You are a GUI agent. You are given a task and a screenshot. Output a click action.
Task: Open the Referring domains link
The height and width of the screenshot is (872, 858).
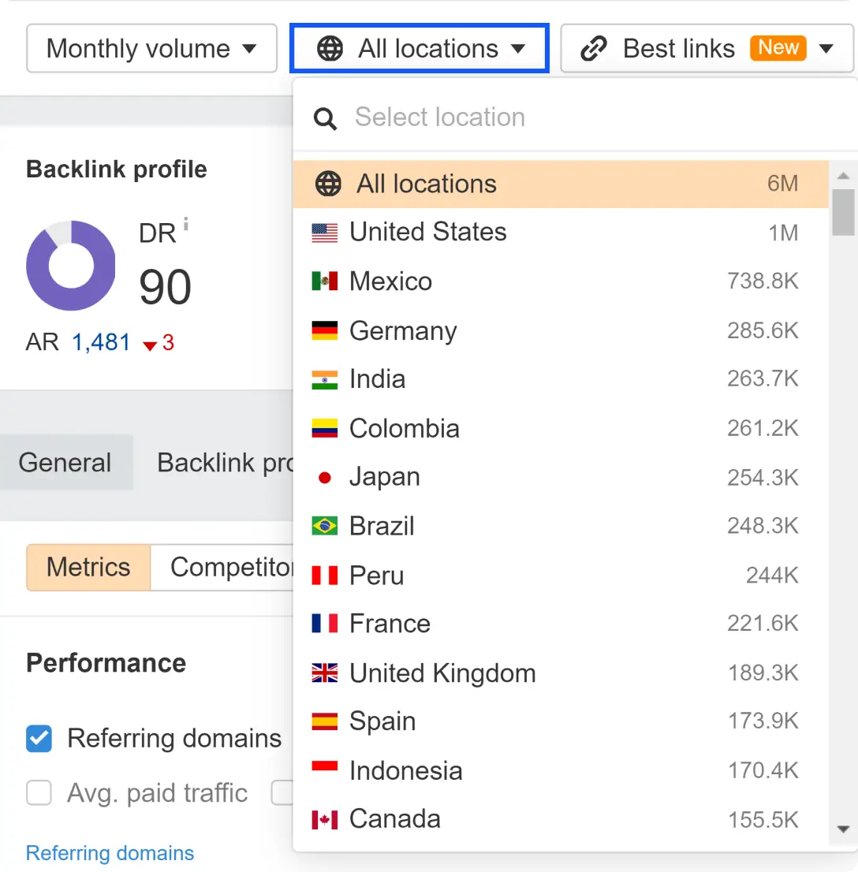point(110,852)
